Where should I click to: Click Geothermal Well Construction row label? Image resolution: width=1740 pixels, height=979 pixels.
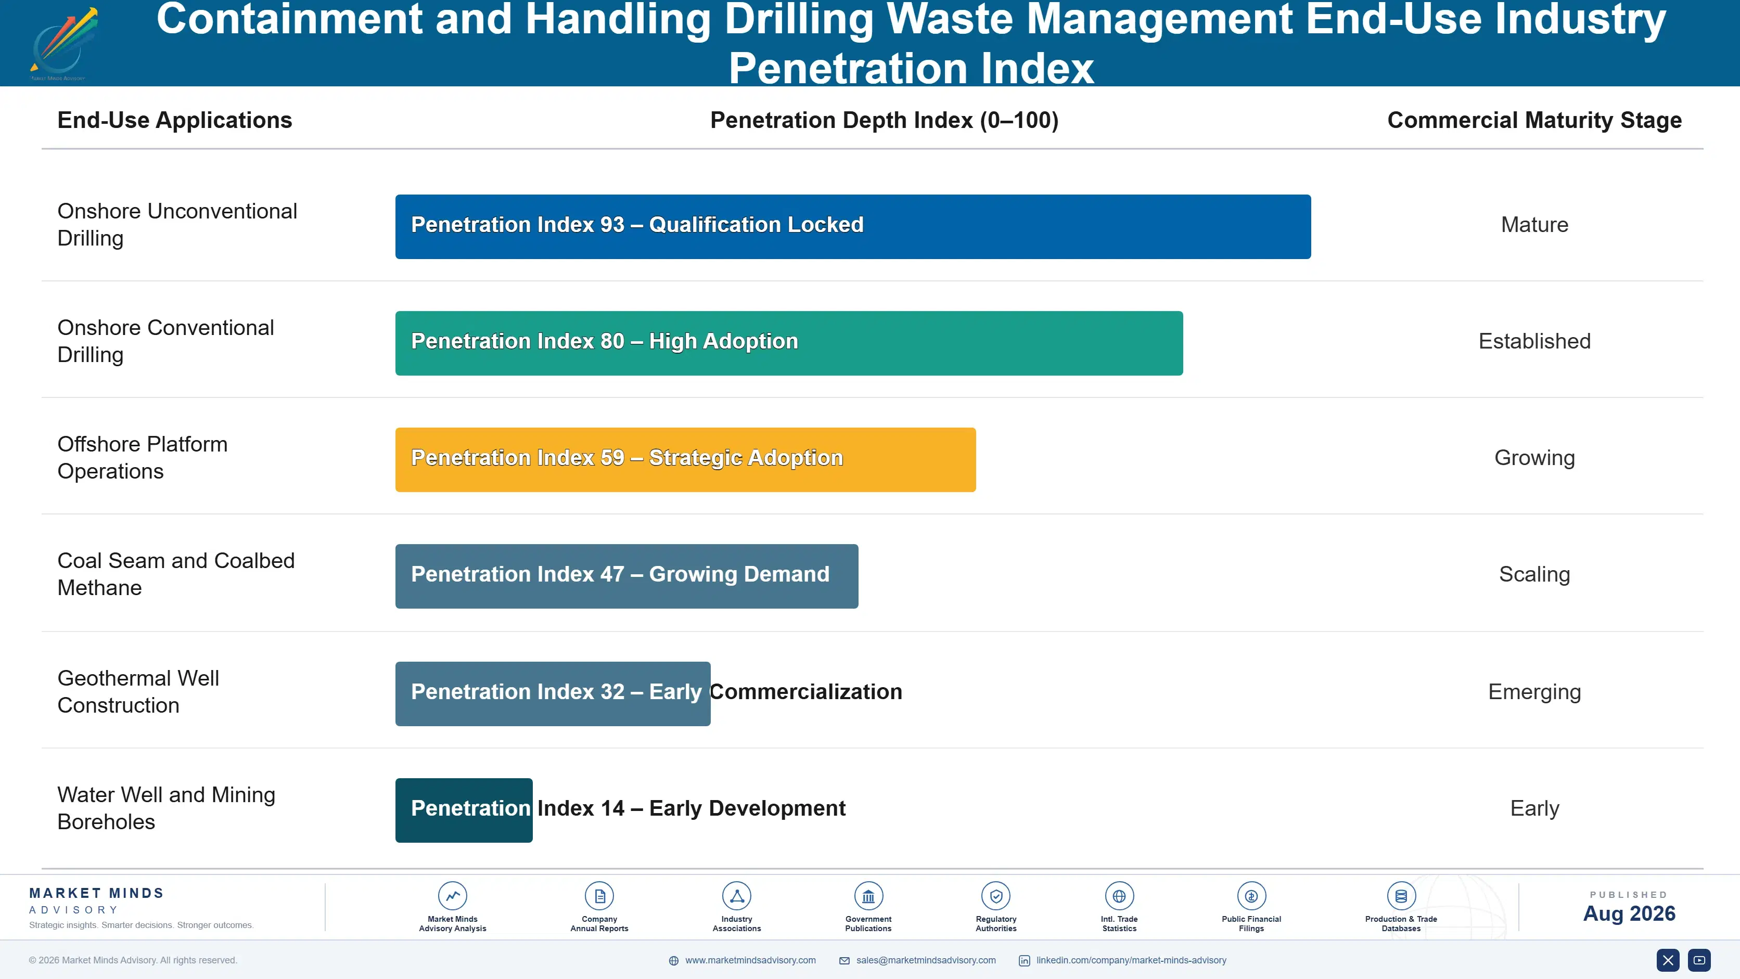coord(138,691)
